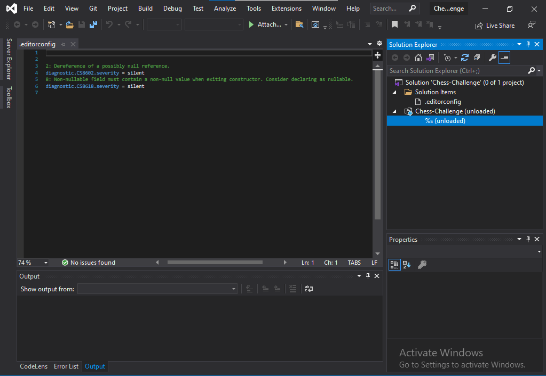Click the Save toolbar icon
Screen dimensions: 546x376
pos(81,24)
